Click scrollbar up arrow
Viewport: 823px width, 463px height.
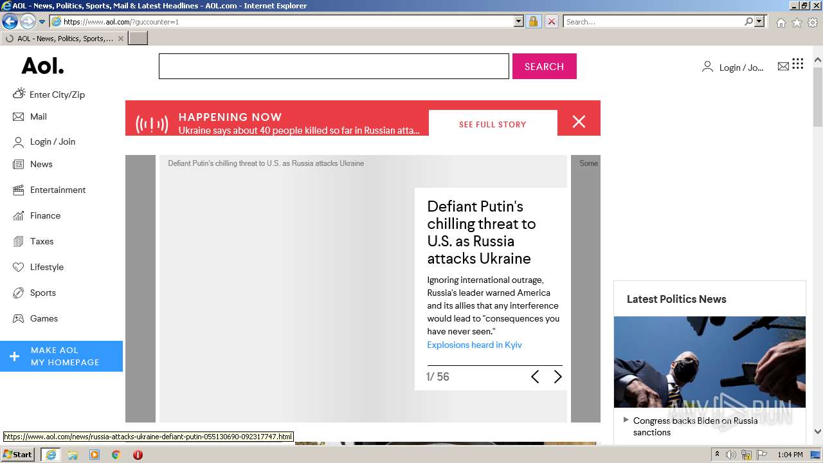[x=817, y=60]
